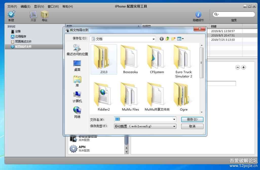260x170 pixels.
Task: Click the 取消 button
Action: coord(192,126)
